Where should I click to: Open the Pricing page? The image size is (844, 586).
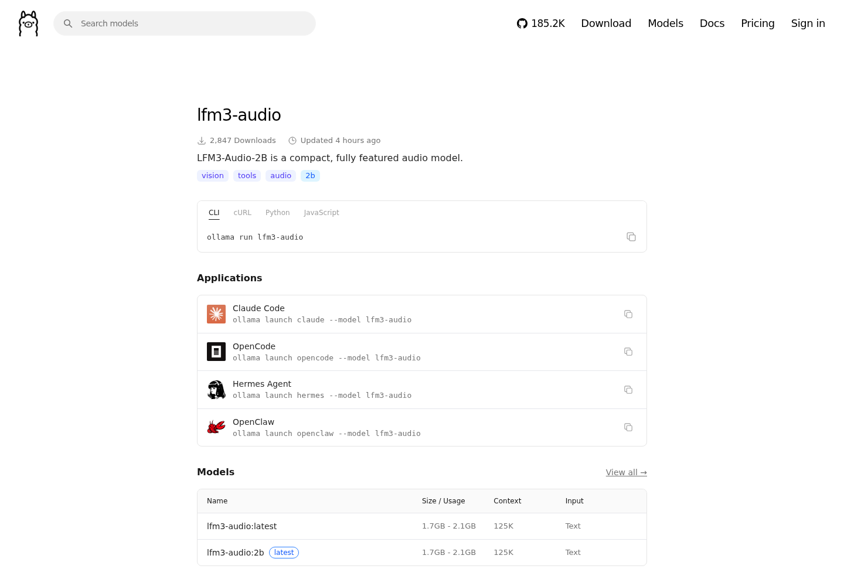click(x=758, y=23)
